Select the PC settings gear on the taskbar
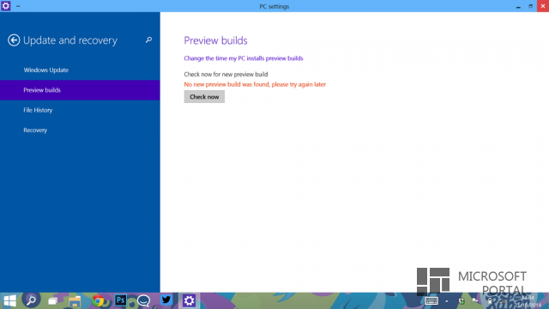The image size is (549, 309). (189, 300)
